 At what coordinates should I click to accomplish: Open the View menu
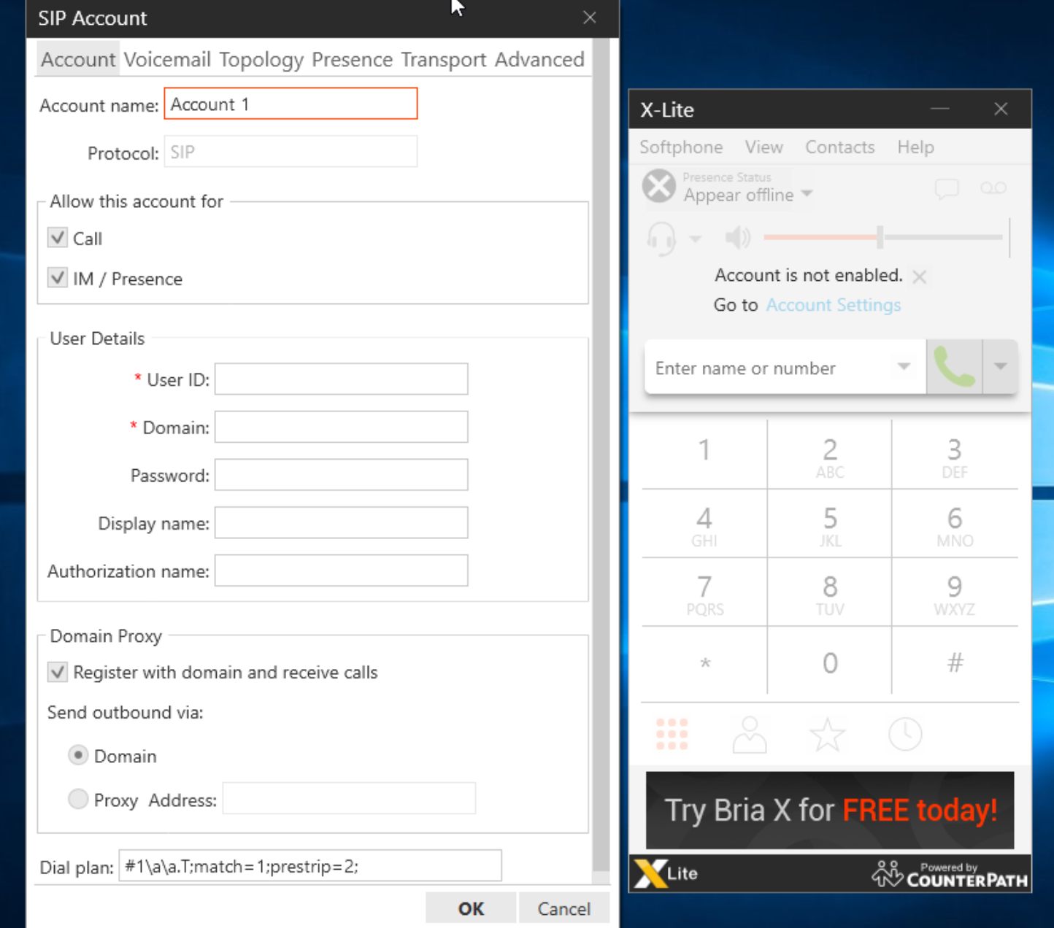(x=763, y=147)
